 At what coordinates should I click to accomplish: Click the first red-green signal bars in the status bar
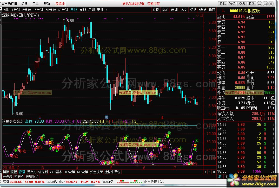click(x=123, y=182)
